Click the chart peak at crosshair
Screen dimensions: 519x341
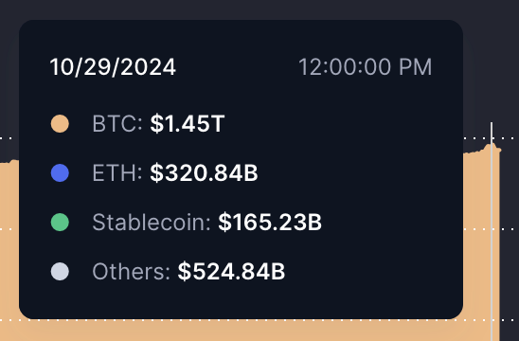pyautogui.click(x=492, y=145)
